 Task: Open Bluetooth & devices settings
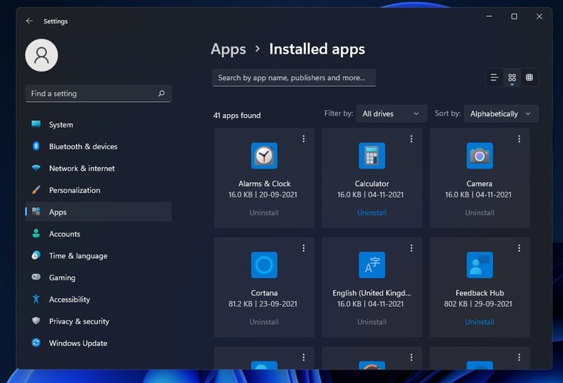click(x=83, y=147)
